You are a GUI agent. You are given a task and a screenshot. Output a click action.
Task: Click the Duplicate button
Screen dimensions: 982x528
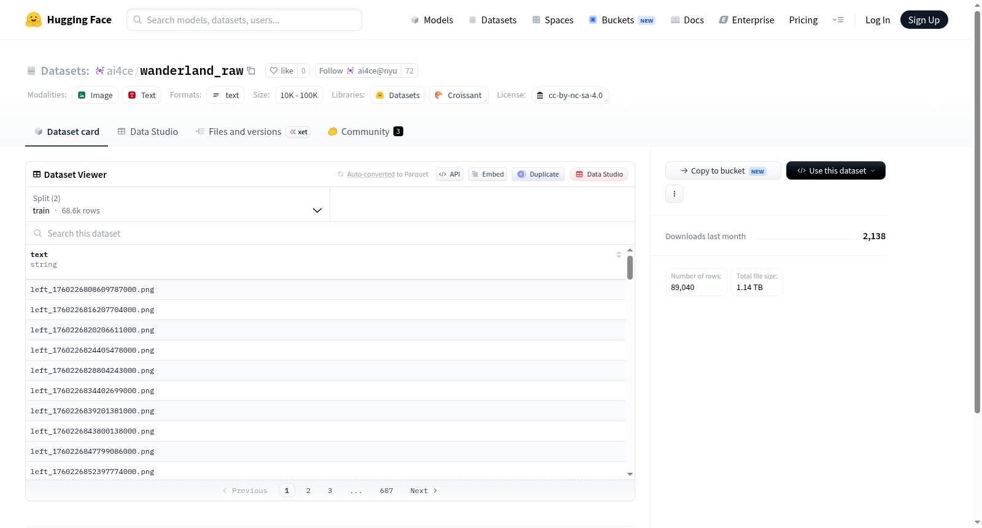click(538, 174)
